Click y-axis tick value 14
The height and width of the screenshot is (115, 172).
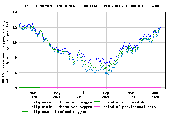point(15,12)
